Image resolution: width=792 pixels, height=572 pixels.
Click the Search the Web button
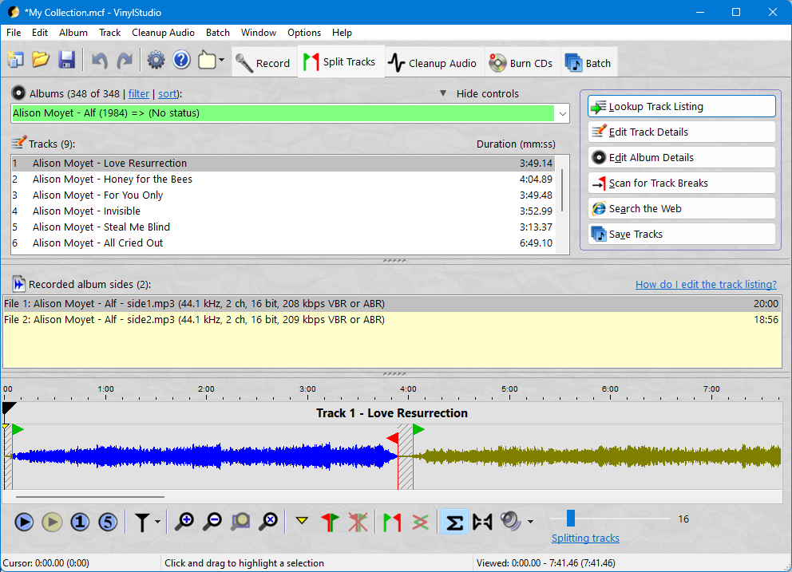(x=681, y=208)
